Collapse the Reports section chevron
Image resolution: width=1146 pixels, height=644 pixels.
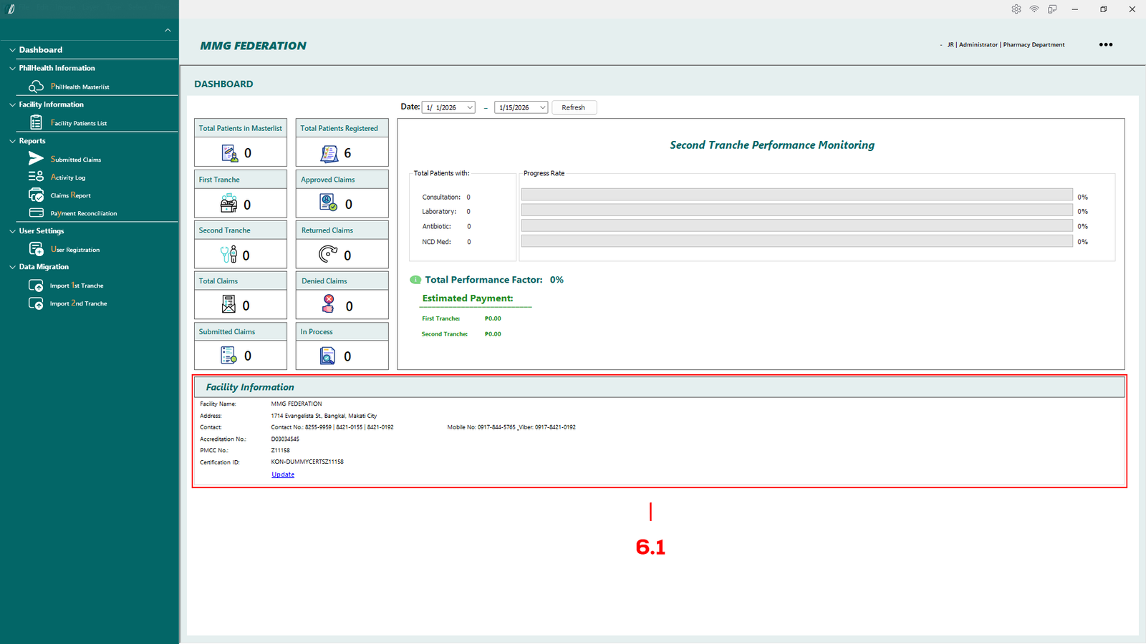click(12, 141)
